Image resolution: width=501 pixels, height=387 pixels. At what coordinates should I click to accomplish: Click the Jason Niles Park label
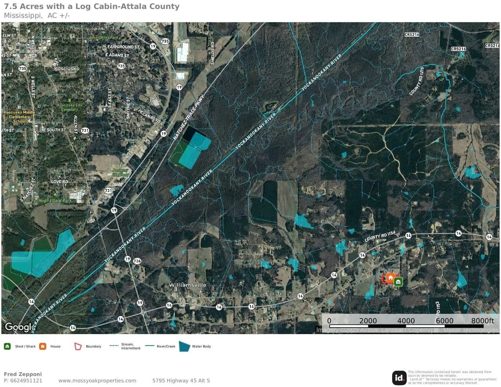(104, 38)
